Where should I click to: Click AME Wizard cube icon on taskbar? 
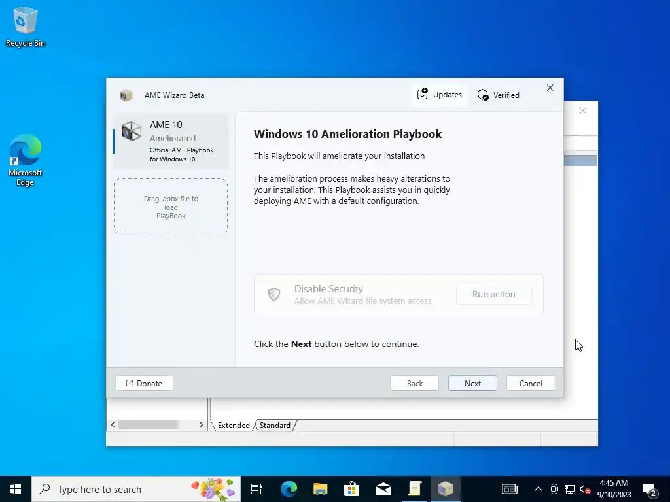(x=446, y=489)
